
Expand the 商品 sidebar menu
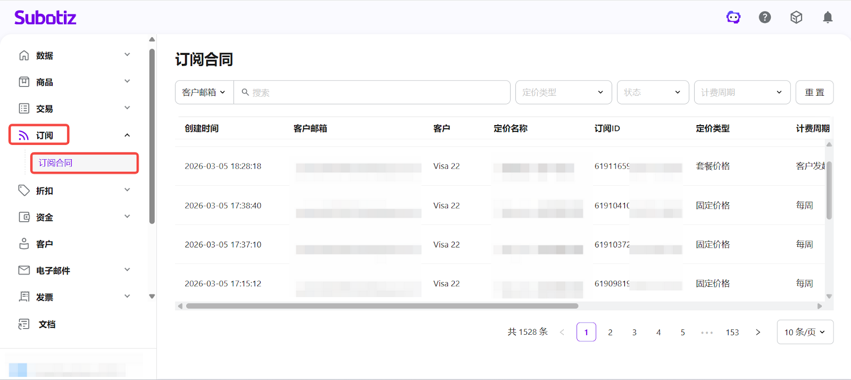point(74,82)
